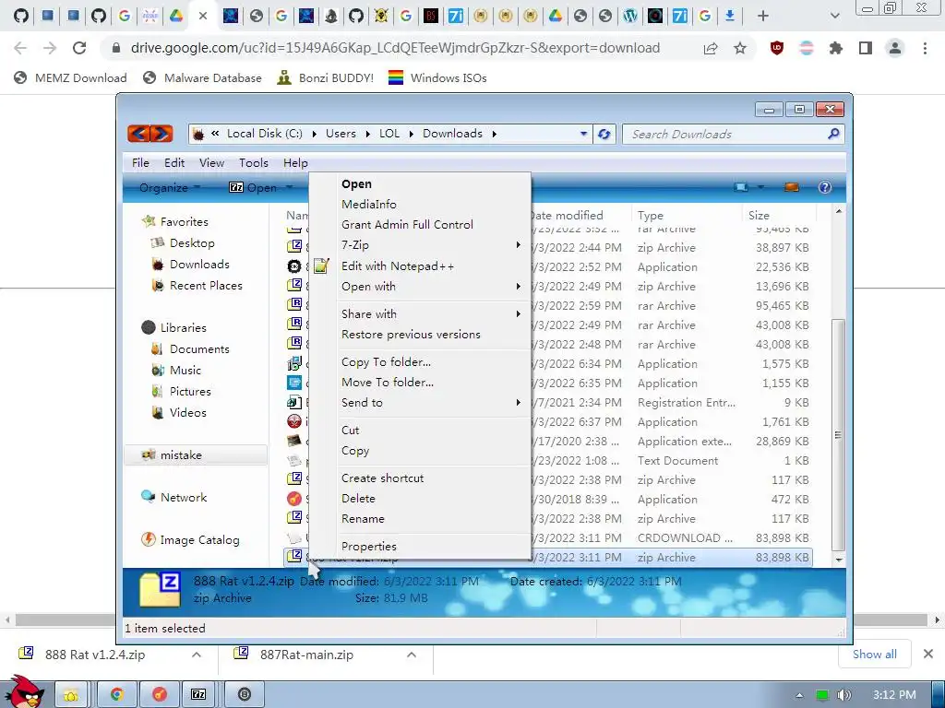
Task: Click Chrome browser back button
Action: (20, 48)
